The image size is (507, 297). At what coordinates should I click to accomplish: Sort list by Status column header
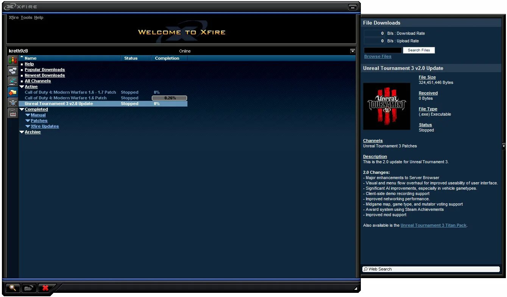tap(136, 58)
